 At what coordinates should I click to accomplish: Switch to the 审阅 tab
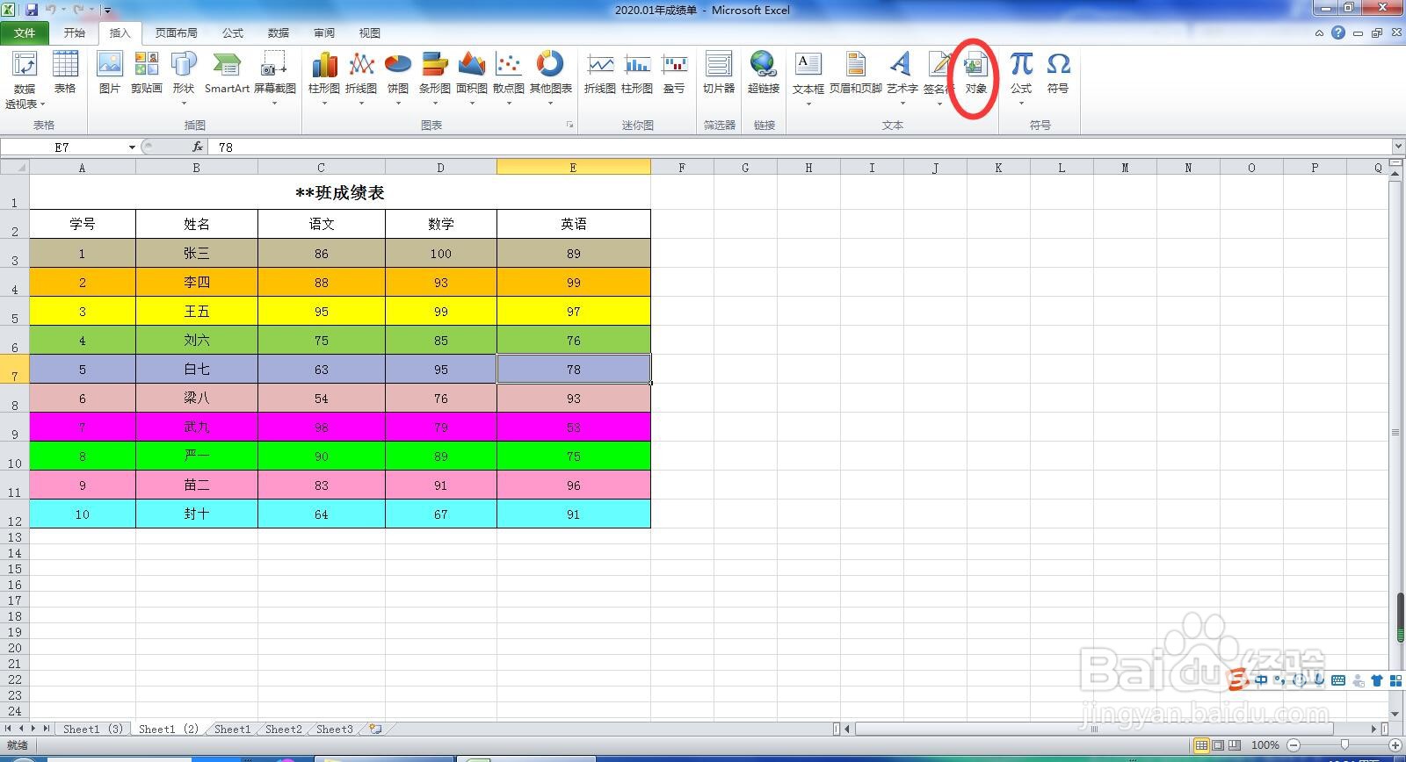tap(324, 32)
